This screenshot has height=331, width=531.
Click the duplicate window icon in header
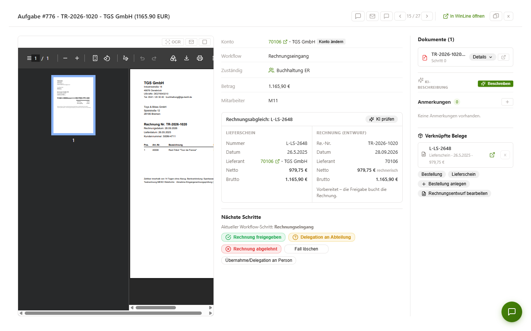point(496,16)
